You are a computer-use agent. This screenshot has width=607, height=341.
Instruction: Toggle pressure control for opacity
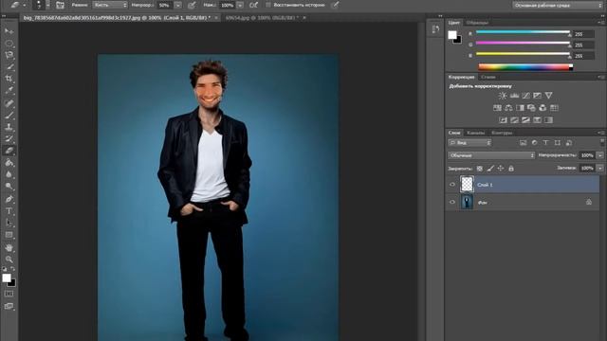tap(192, 5)
